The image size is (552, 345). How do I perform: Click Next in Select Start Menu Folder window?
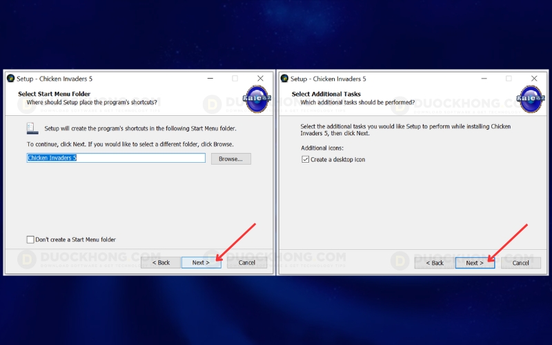[201, 263]
